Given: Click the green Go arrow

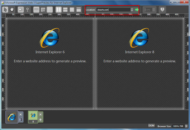Looking at the screenshot, I should pos(137,10).
